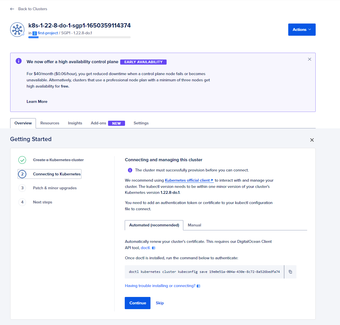Click the cluster provisioning progress bar
The image size is (340, 325).
coord(79,37)
